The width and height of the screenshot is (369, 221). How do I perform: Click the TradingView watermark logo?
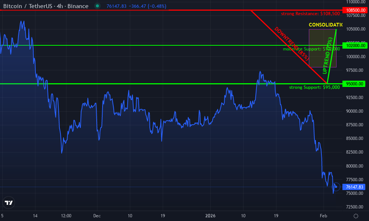9,202
